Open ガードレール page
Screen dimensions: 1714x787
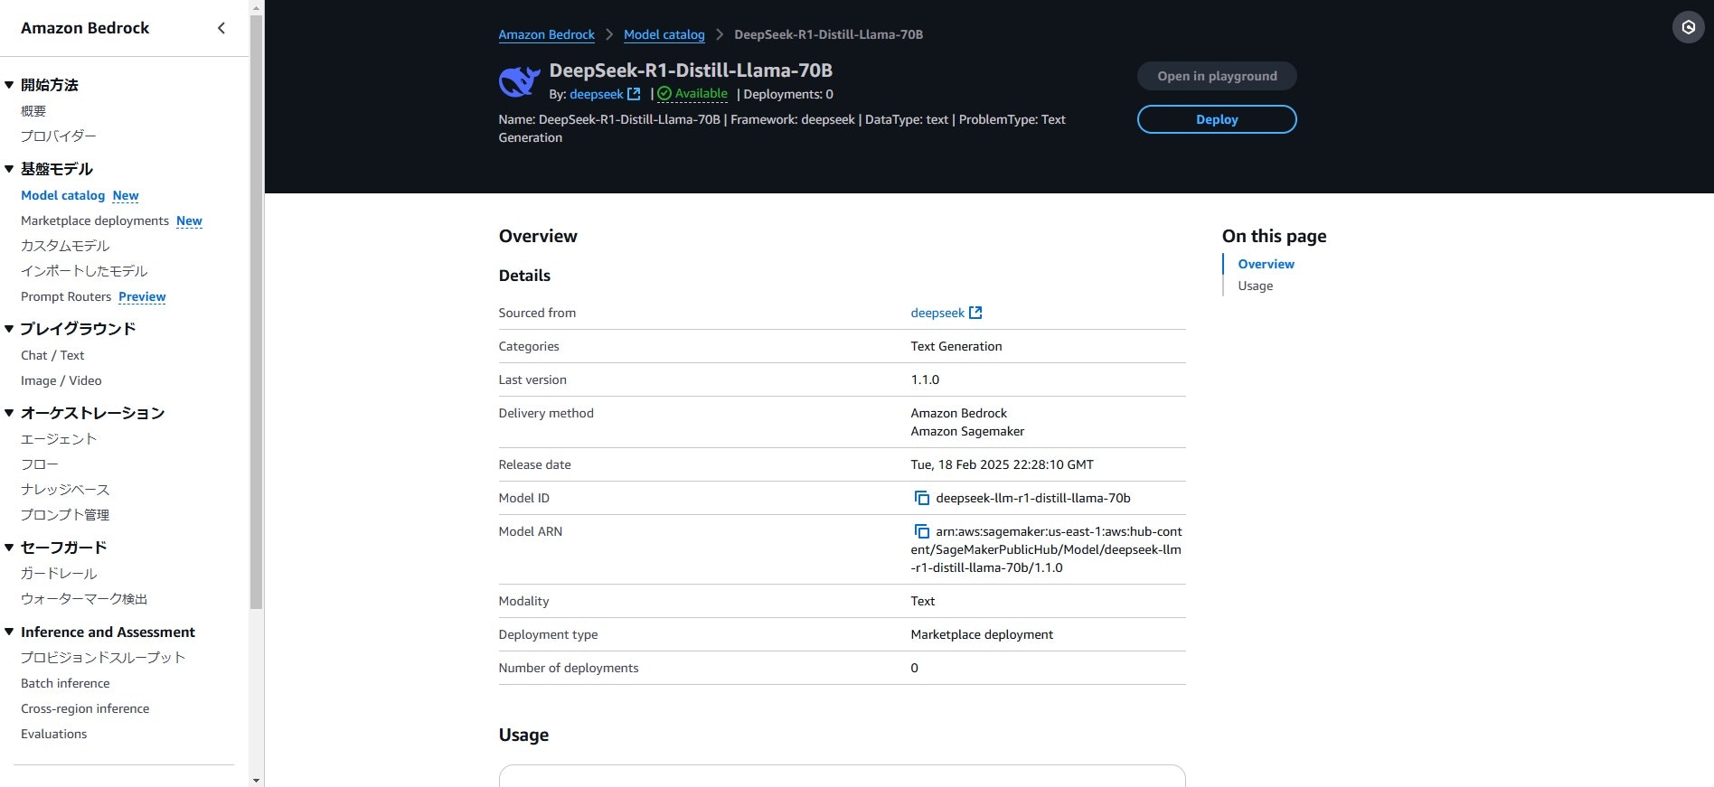point(59,574)
